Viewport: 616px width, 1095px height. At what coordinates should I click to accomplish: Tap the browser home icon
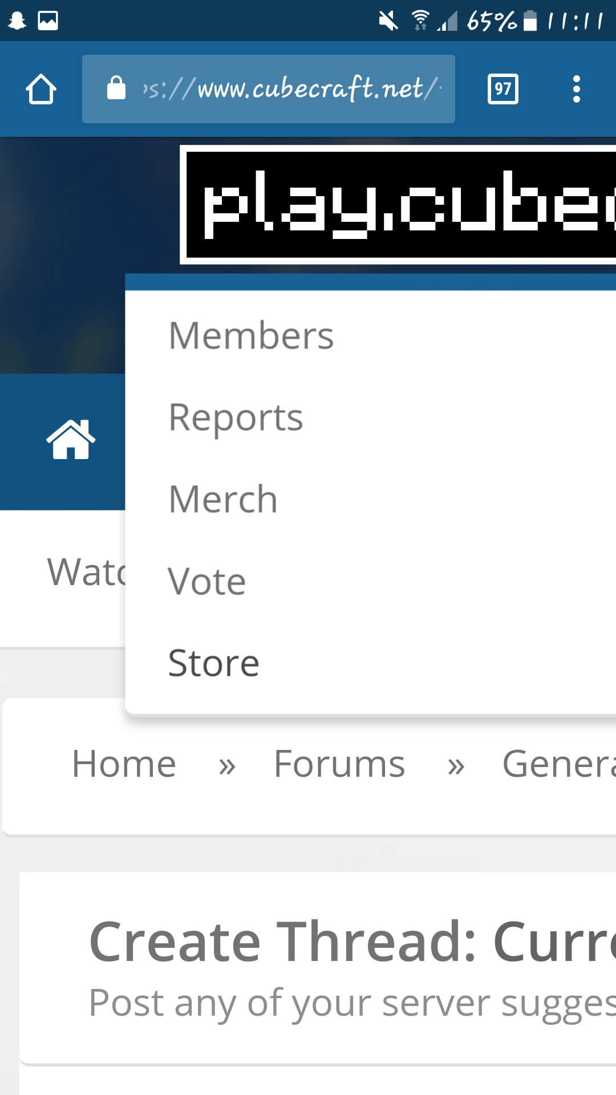pos(41,89)
